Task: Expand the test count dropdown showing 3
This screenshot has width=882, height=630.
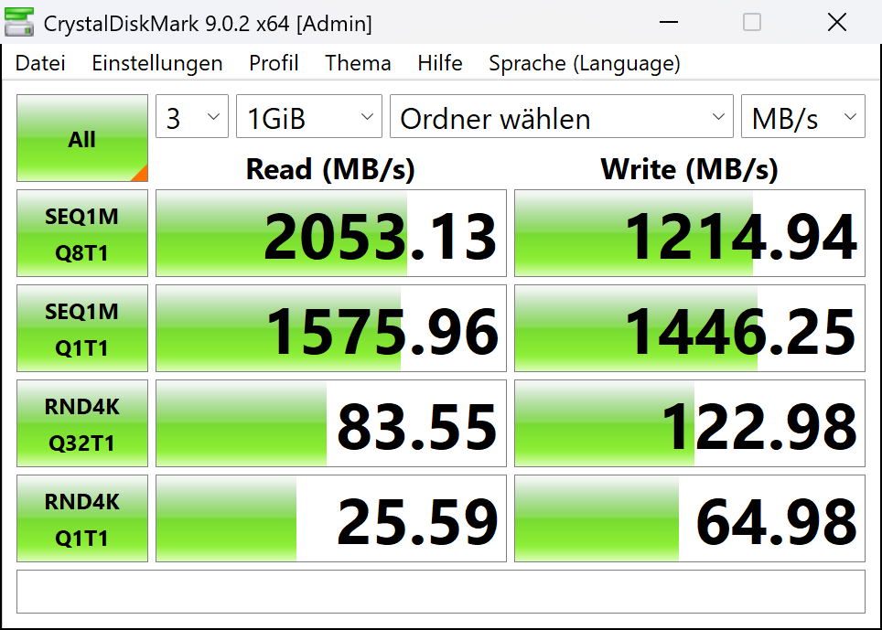Action: [x=192, y=118]
